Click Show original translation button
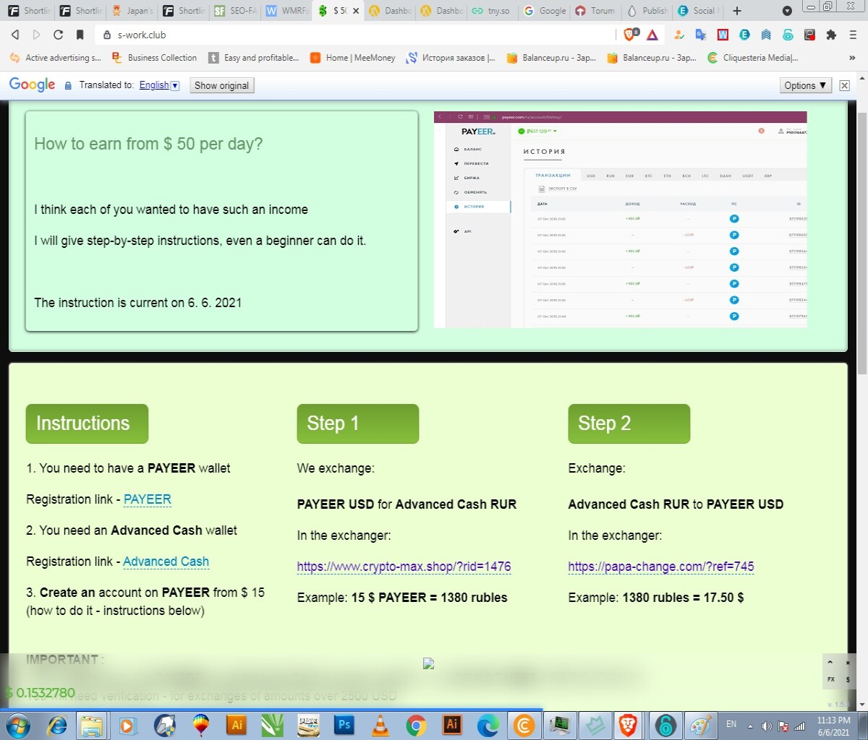 tap(221, 85)
